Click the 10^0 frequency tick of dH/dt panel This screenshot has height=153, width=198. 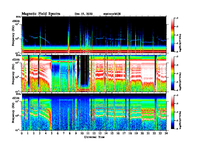(17, 38)
